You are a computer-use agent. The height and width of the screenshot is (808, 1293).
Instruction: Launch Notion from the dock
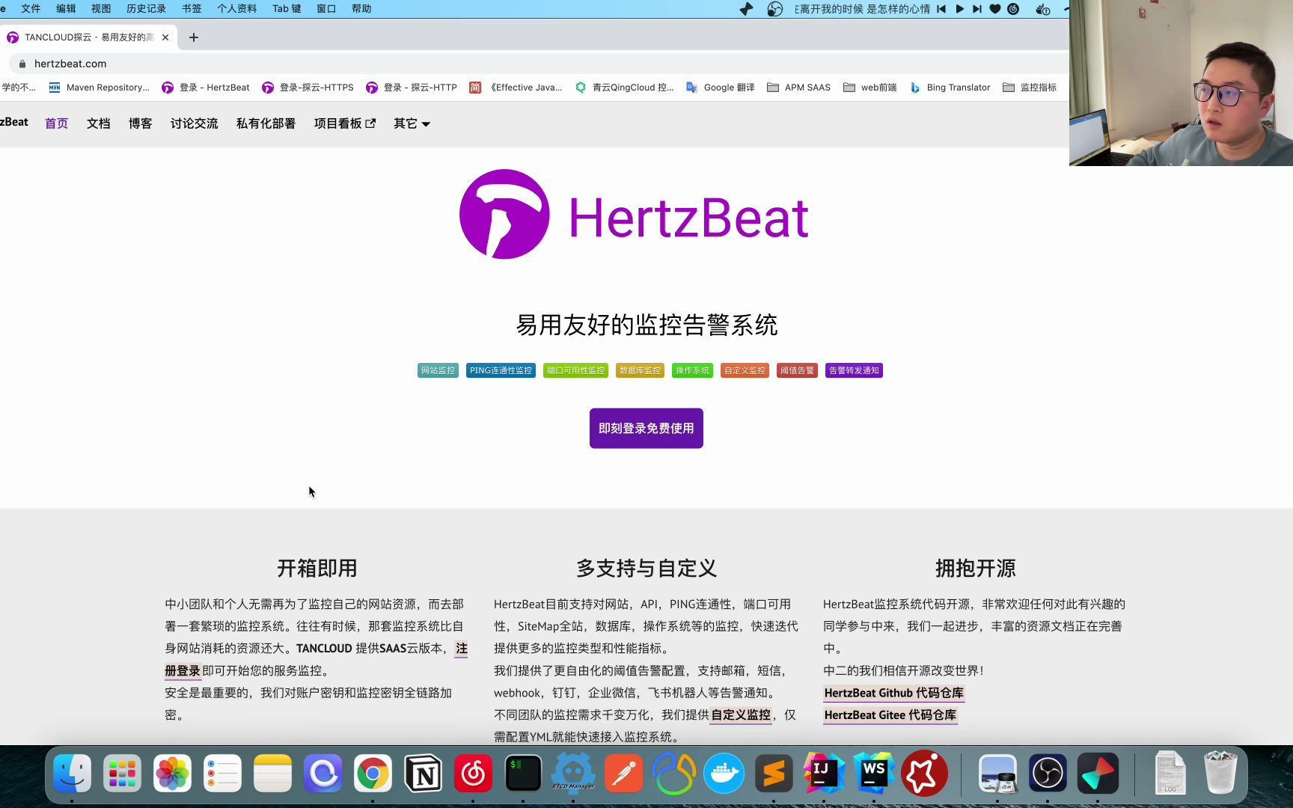[423, 774]
